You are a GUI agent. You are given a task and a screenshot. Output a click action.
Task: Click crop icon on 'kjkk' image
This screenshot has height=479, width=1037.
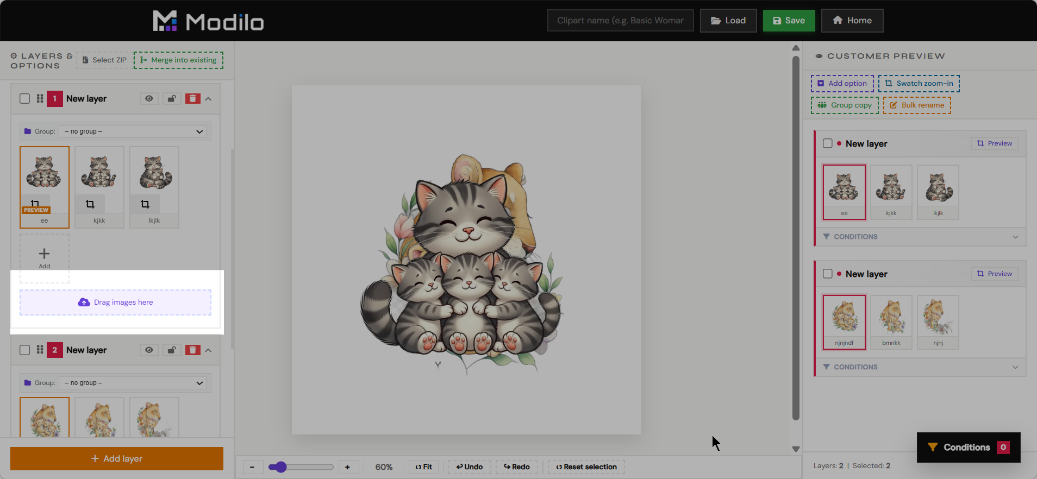pos(90,204)
